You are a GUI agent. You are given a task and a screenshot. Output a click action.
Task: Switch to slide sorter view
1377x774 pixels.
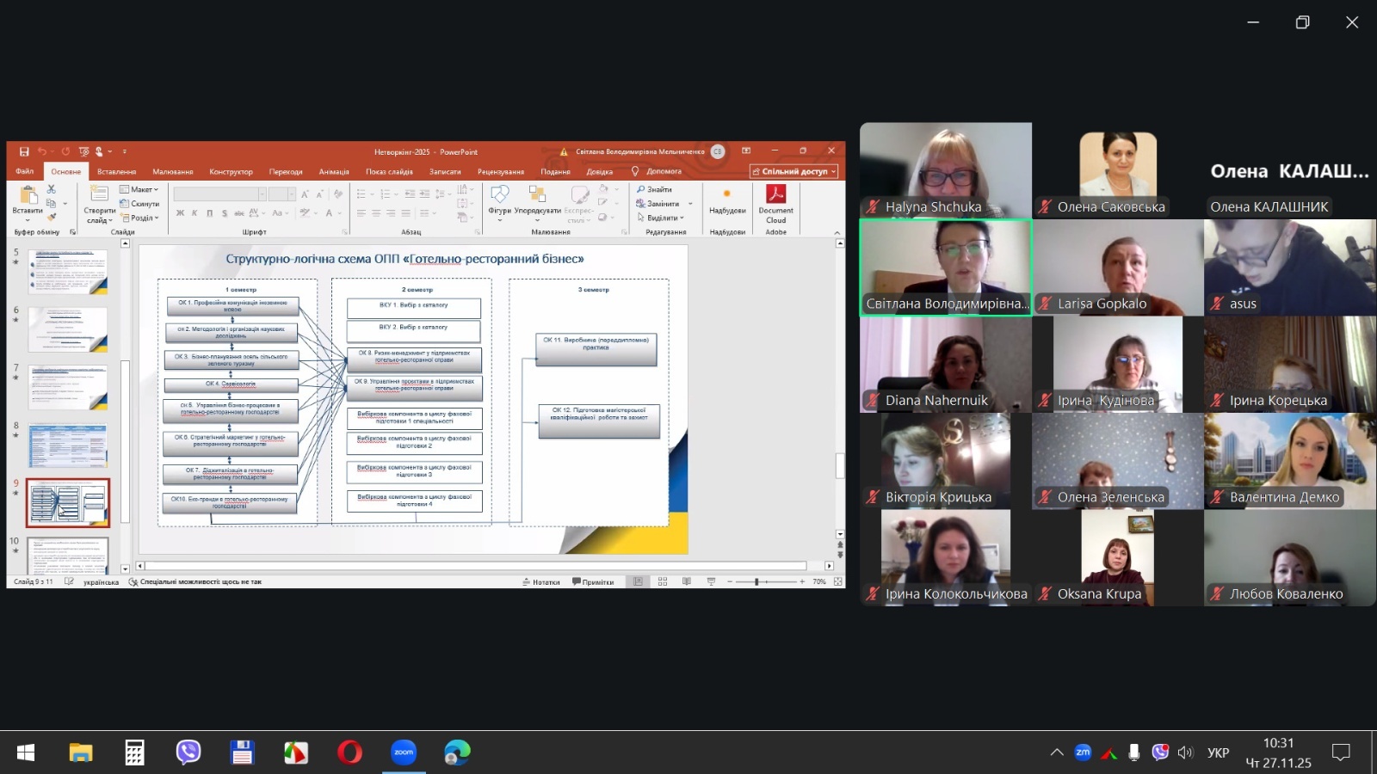(x=663, y=582)
